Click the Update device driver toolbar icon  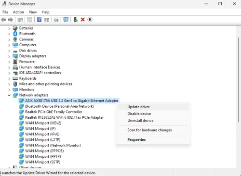(x=76, y=20)
